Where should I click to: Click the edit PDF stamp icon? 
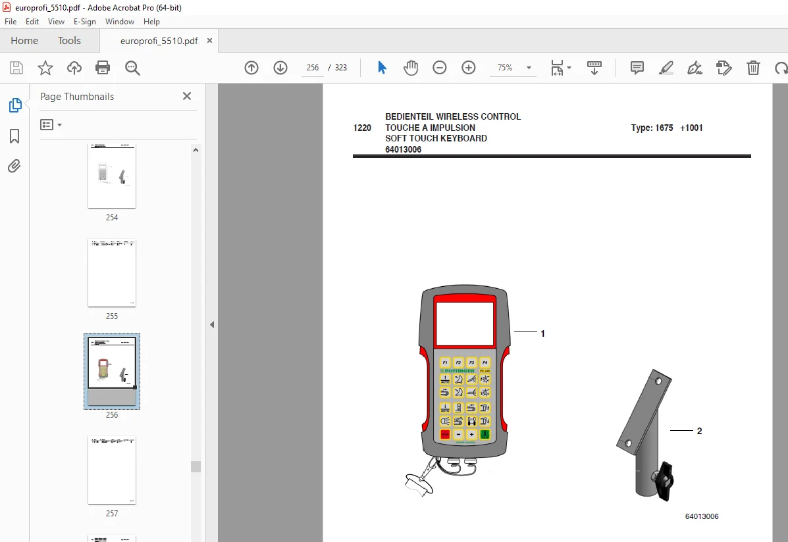coord(723,68)
